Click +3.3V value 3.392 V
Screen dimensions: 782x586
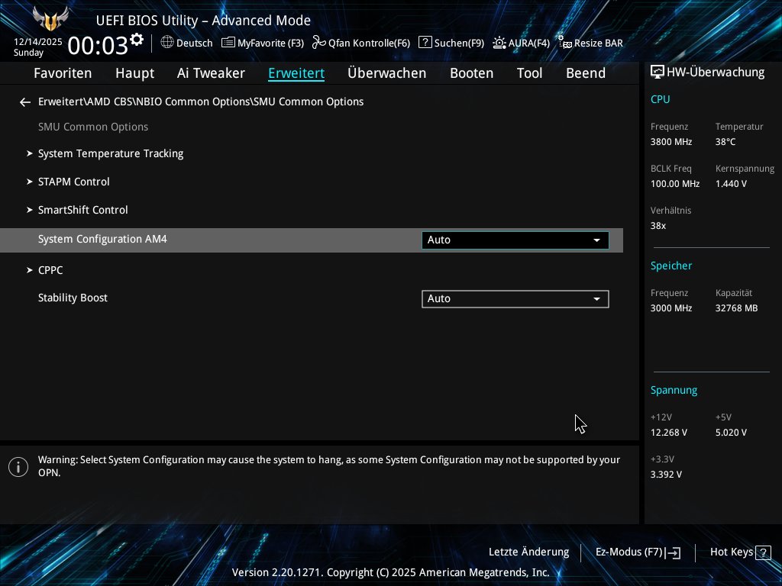tap(666, 475)
